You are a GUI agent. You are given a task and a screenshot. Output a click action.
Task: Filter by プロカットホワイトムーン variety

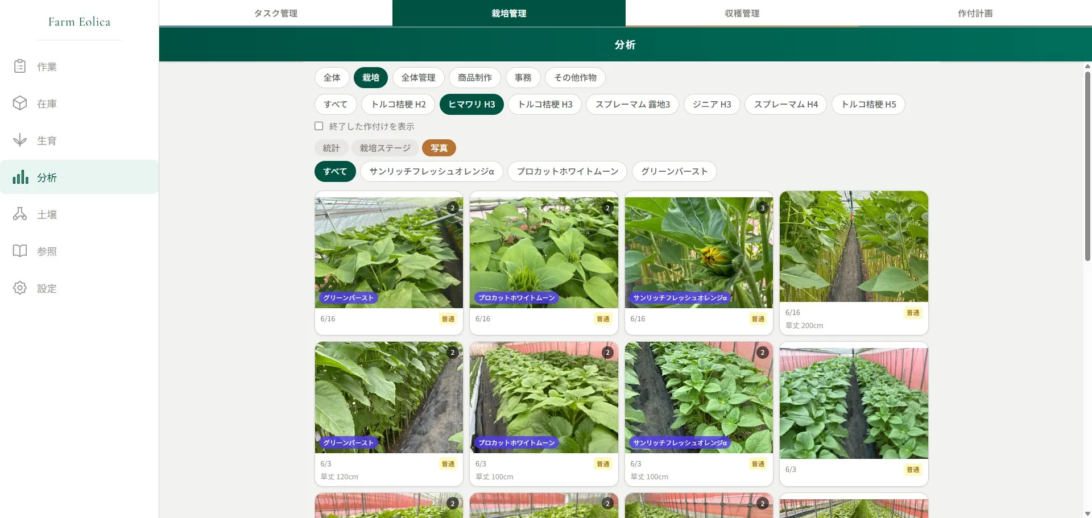point(568,171)
